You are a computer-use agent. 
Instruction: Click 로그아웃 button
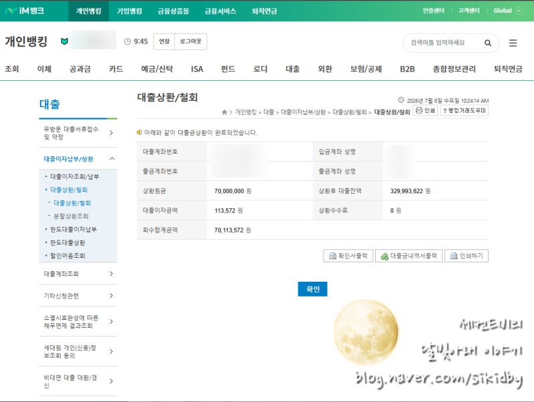point(191,41)
